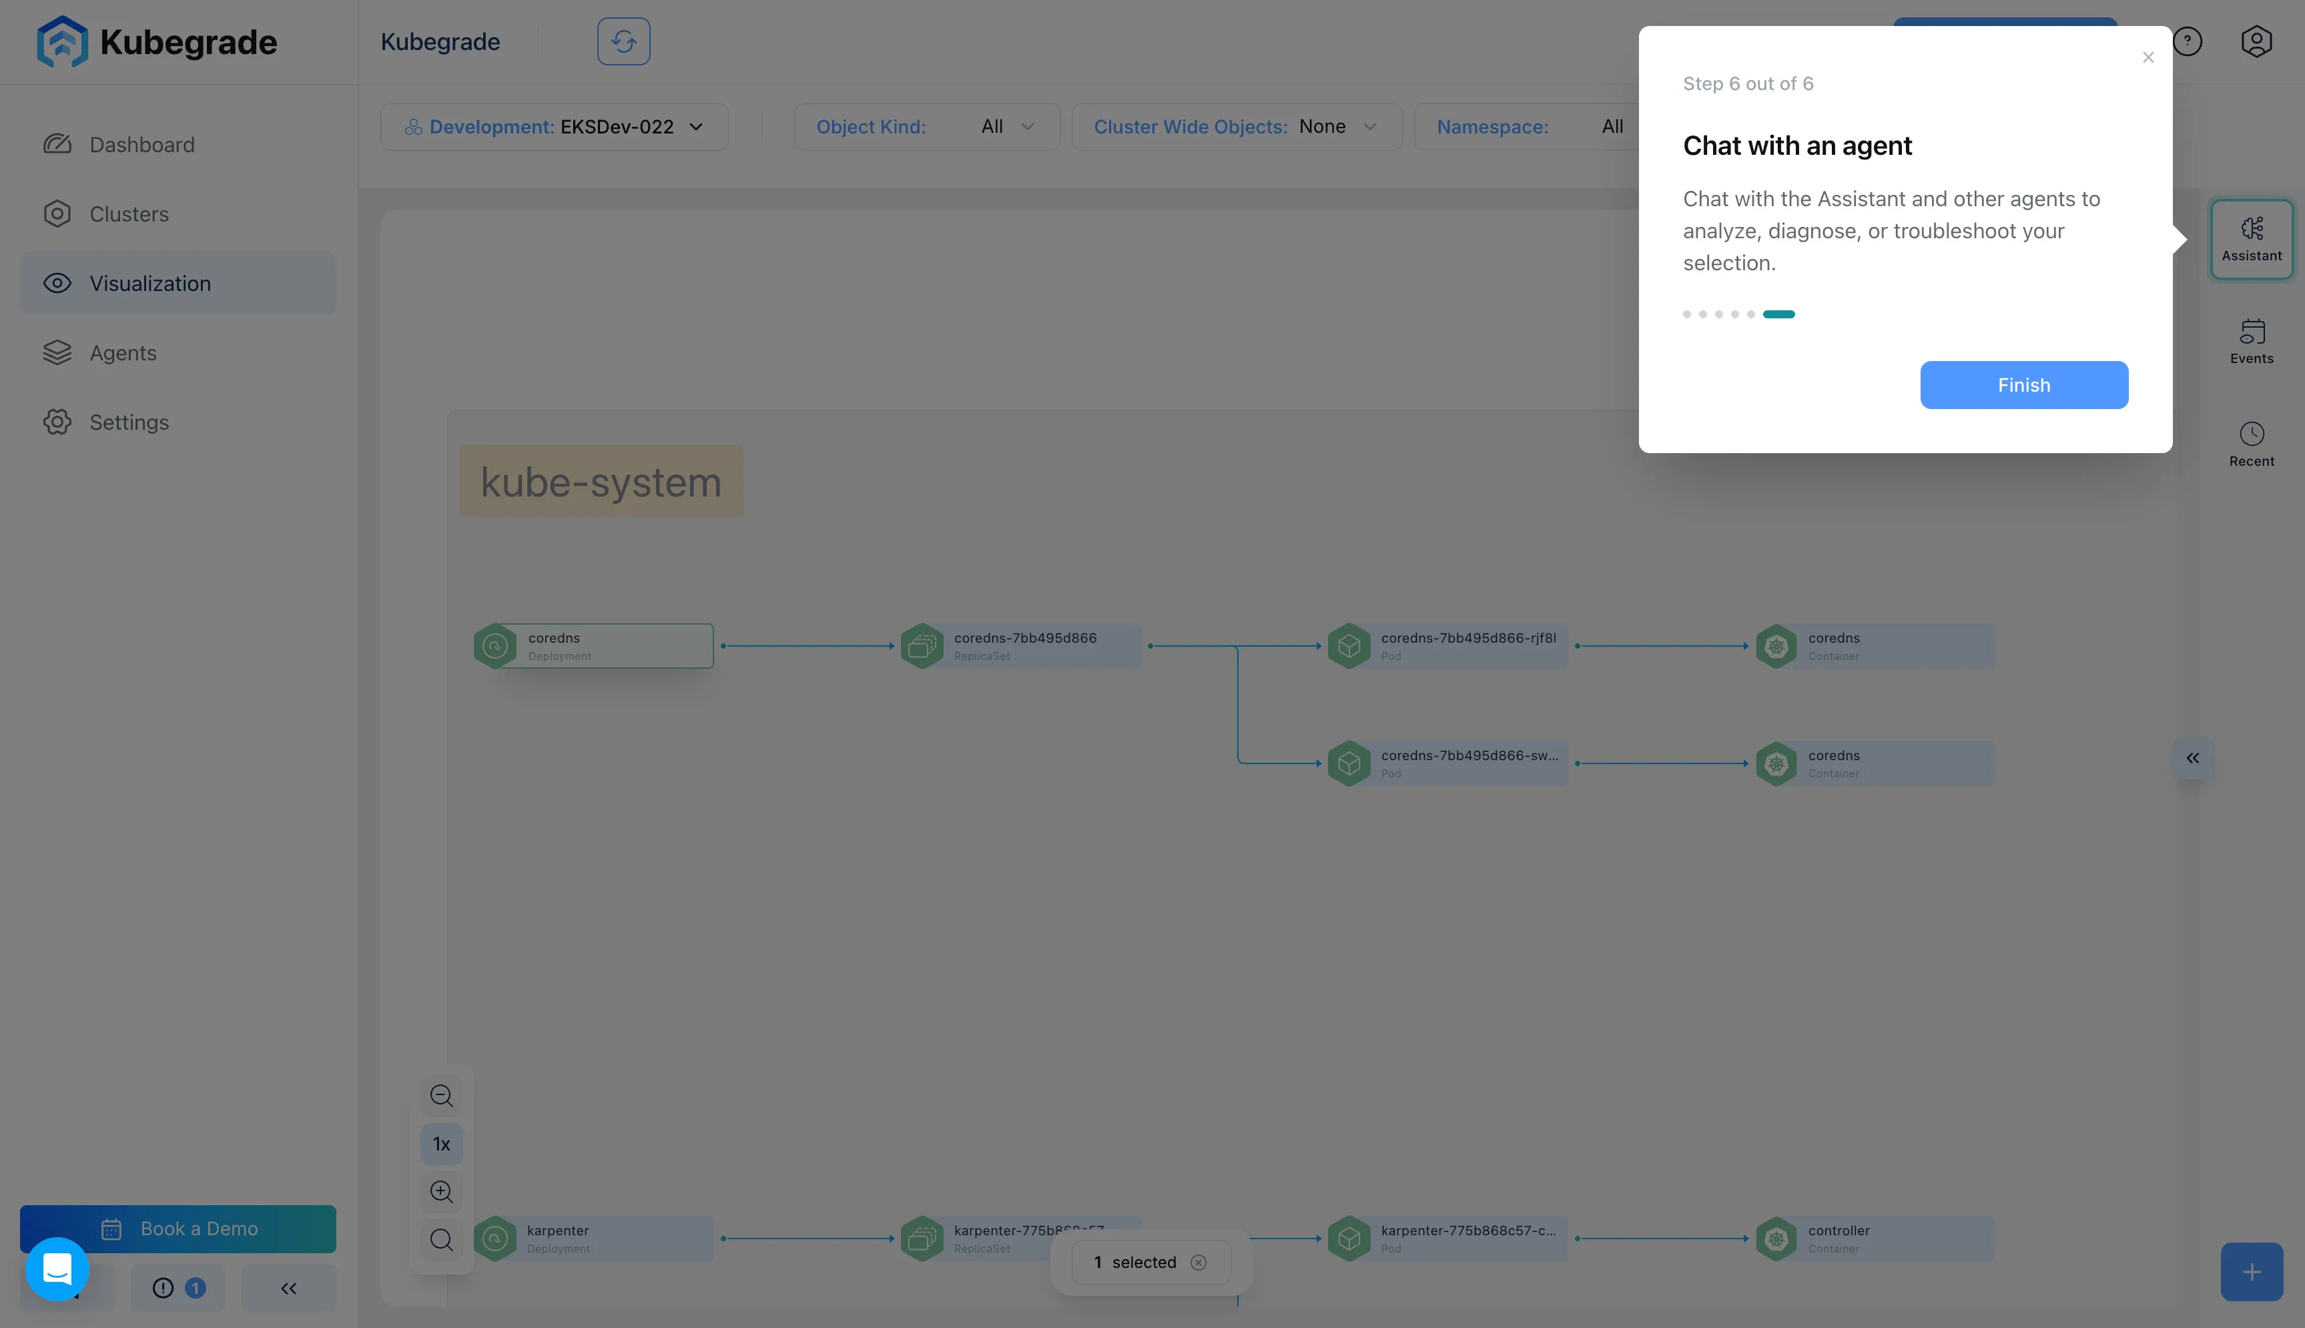2305x1328 pixels.
Task: Open the Recent history icon
Action: (x=2251, y=444)
